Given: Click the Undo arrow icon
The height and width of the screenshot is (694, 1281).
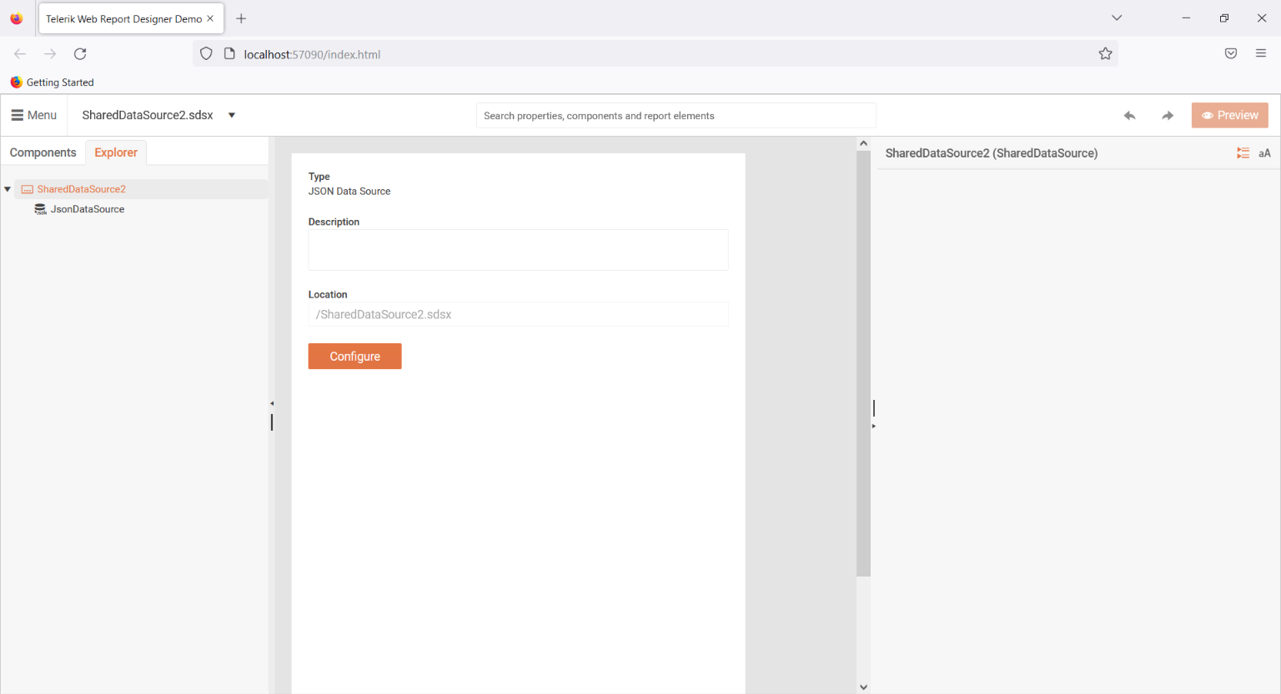Looking at the screenshot, I should 1129,116.
